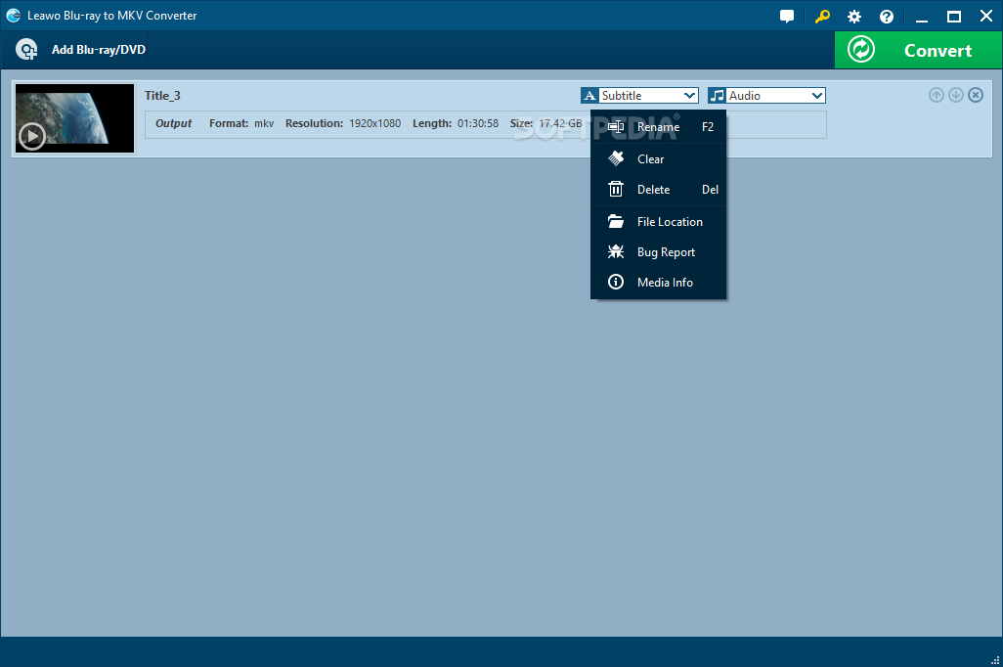
Task: Open help with the question mark icon
Action: 887,17
